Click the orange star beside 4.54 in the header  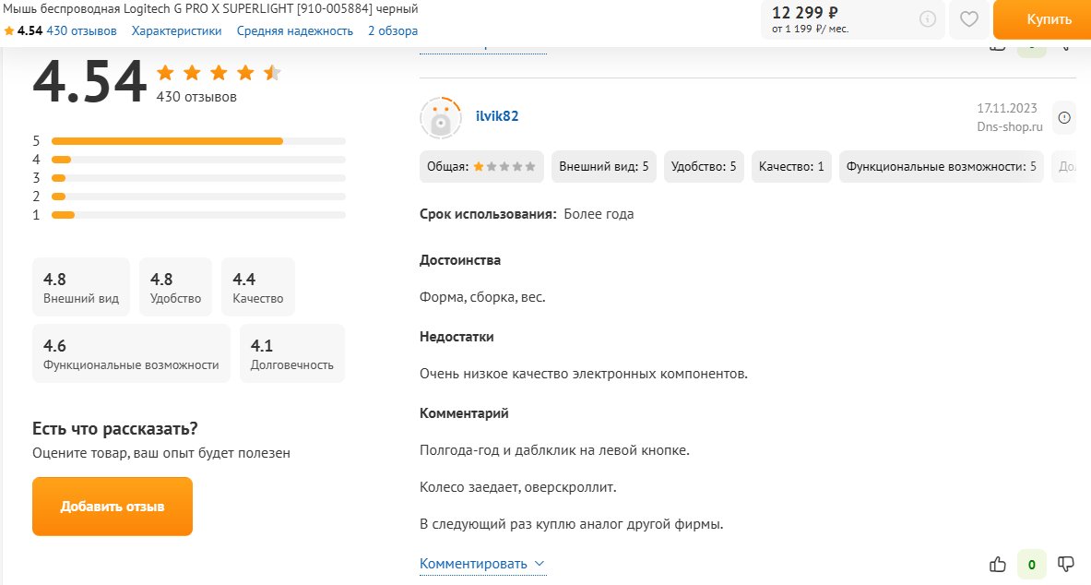[9, 30]
